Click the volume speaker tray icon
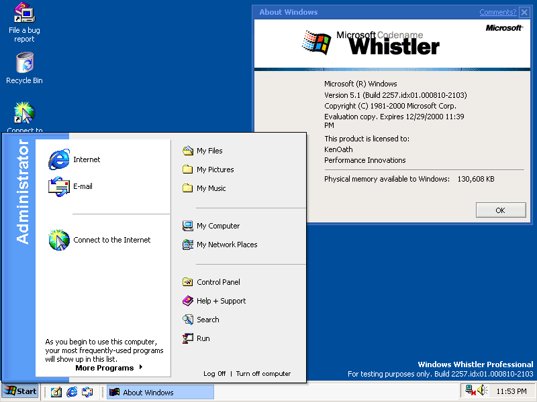 (482, 391)
